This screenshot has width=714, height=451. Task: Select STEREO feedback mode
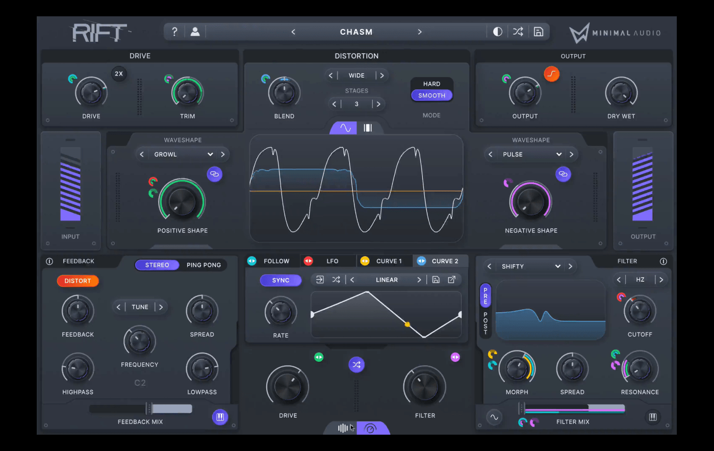point(157,265)
